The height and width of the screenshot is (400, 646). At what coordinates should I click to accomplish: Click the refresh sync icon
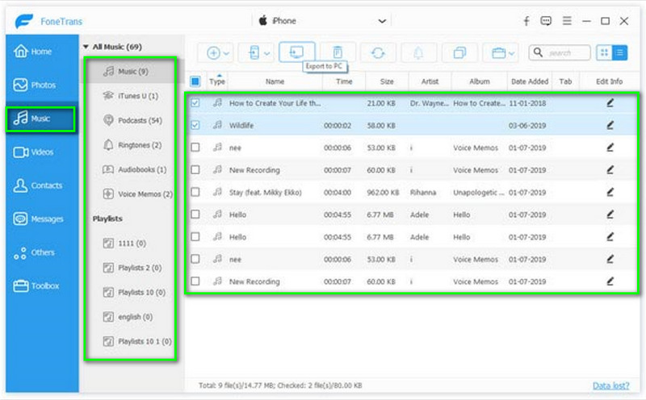coord(377,53)
